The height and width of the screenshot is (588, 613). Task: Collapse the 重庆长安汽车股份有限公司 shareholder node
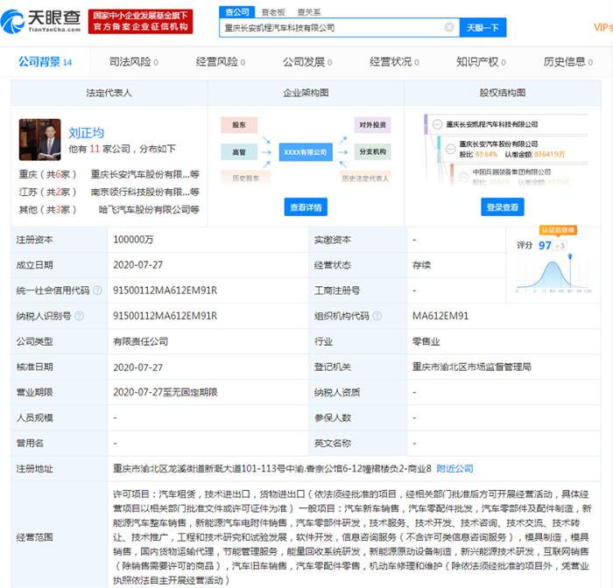[450, 149]
